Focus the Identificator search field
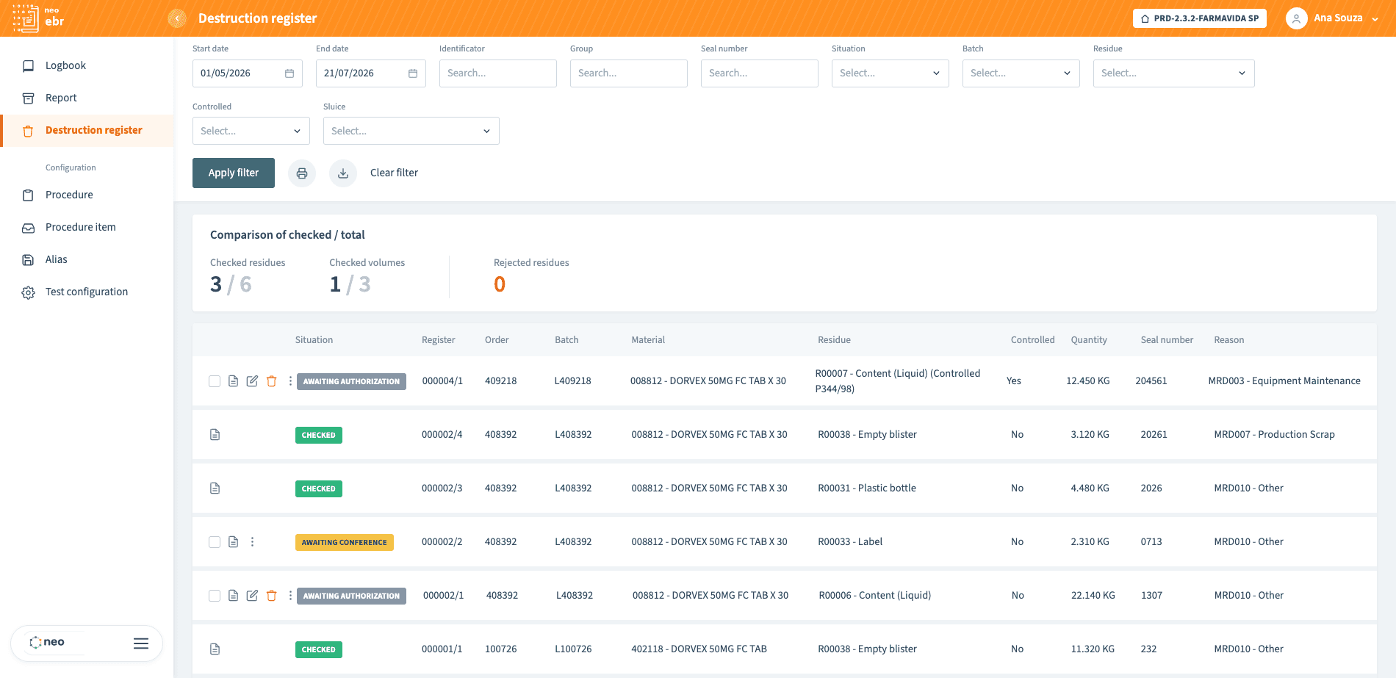The width and height of the screenshot is (1396, 678). pos(498,73)
